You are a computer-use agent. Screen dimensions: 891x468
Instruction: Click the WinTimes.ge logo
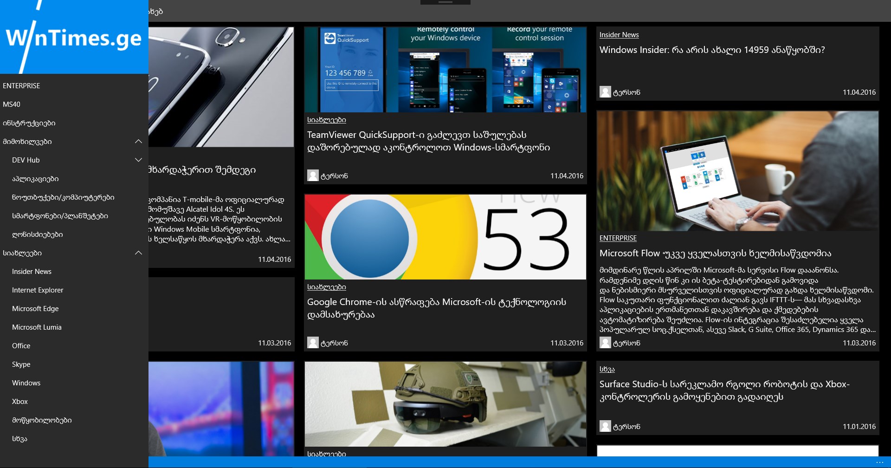click(74, 37)
